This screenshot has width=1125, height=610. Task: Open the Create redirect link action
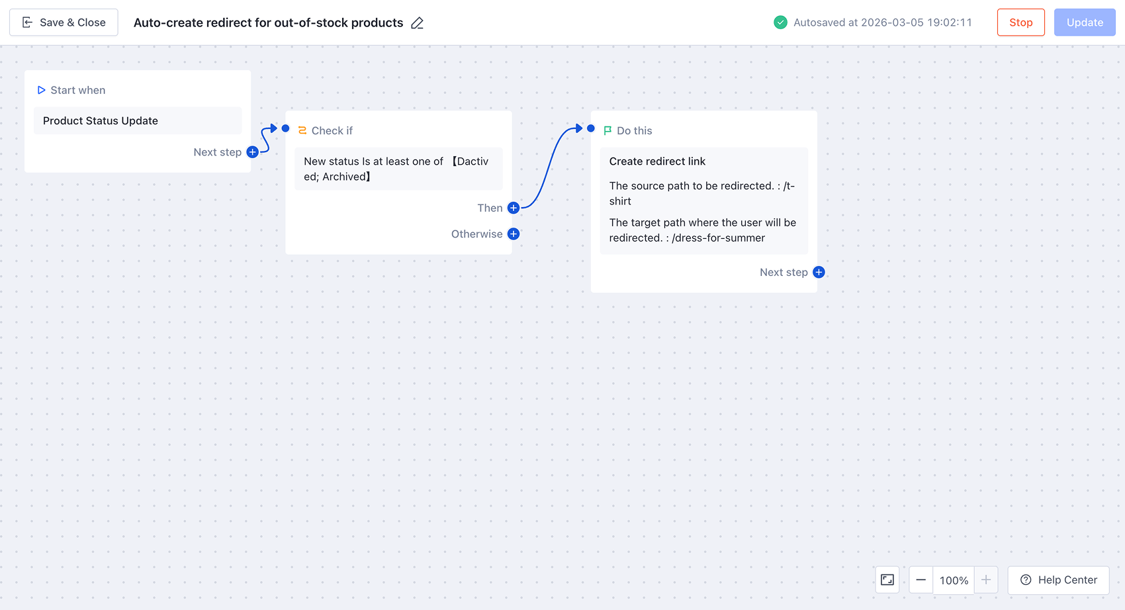[x=703, y=200]
